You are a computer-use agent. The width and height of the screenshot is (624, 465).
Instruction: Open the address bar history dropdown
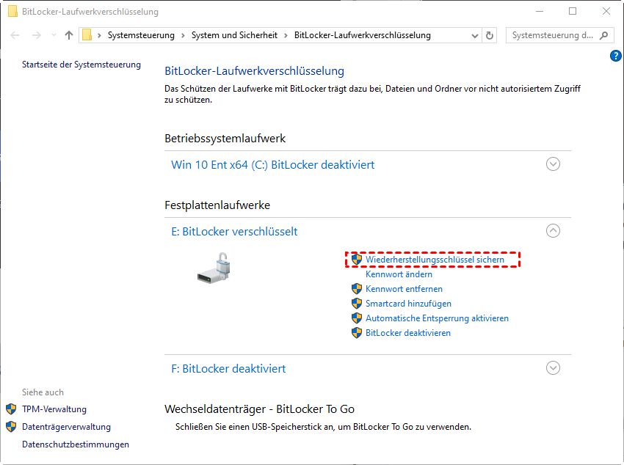(x=474, y=36)
